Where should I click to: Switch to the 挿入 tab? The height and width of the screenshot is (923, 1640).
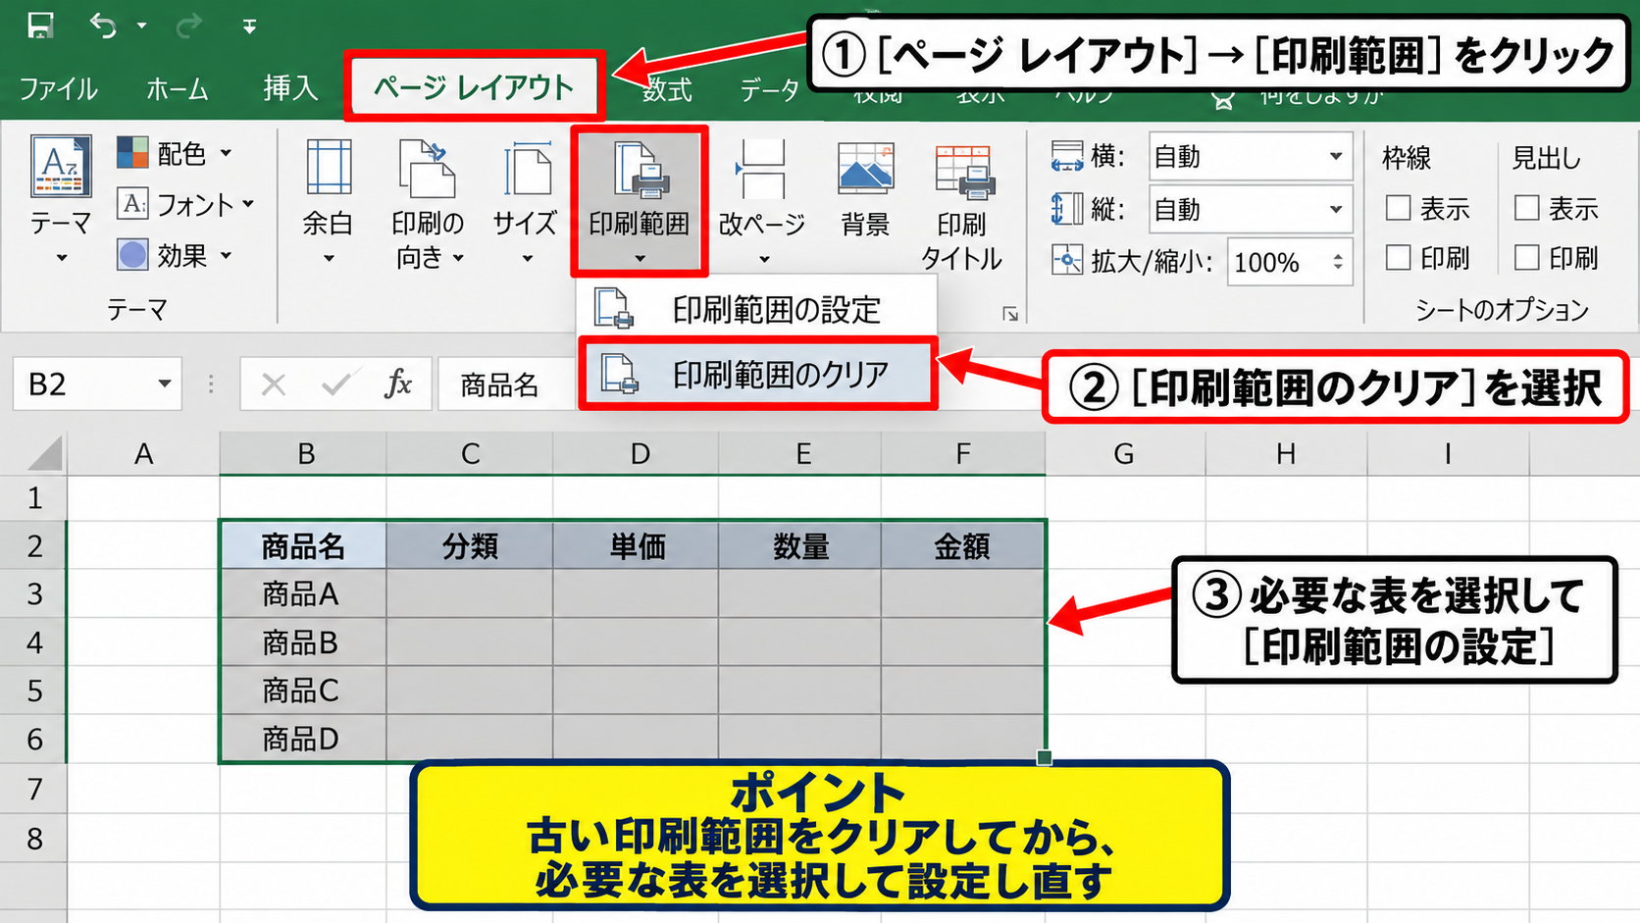290,89
